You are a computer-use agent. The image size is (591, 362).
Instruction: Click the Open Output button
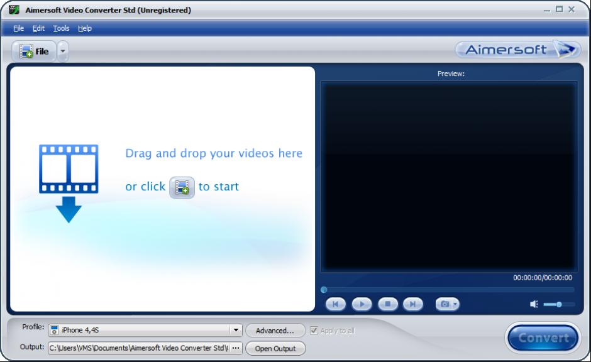pos(275,348)
